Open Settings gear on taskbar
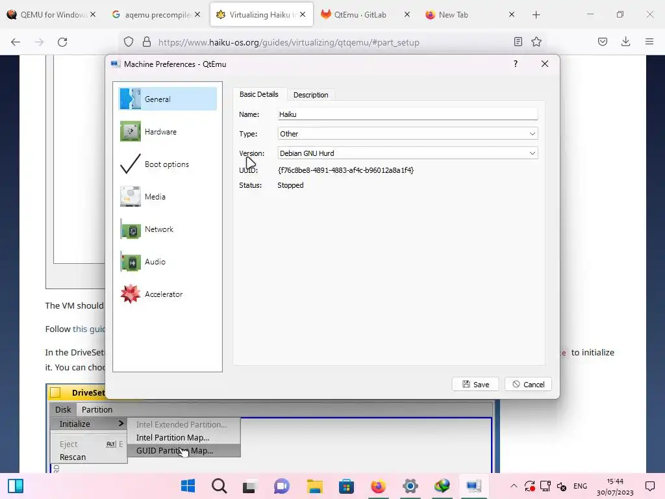The image size is (665, 499). 410,486
